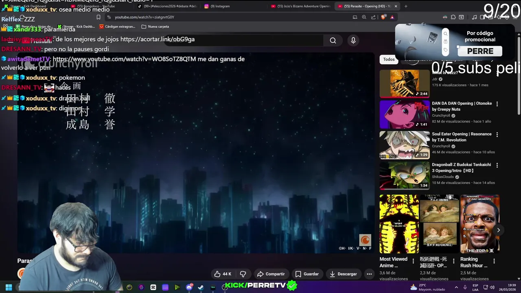Open DAN DA DAN Opening thumbnail
Image resolution: width=521 pixels, height=293 pixels.
click(x=405, y=114)
